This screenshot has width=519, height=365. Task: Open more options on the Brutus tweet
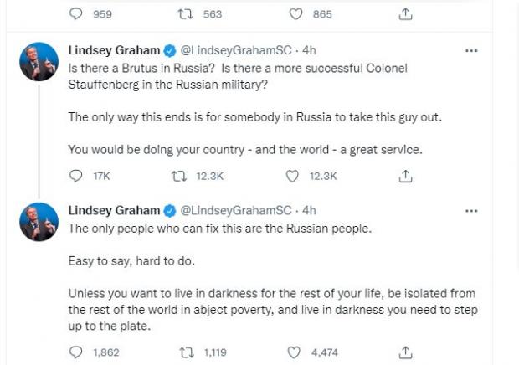tap(471, 51)
